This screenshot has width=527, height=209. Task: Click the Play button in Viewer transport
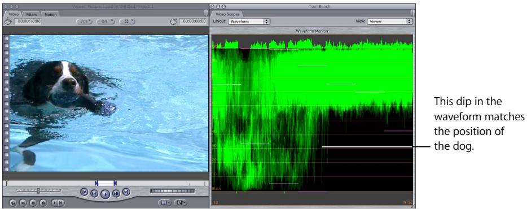pos(105,194)
